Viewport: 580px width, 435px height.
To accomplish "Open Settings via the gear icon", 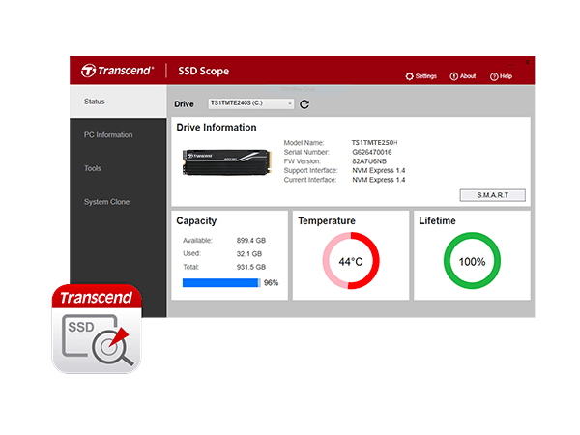I will (409, 76).
